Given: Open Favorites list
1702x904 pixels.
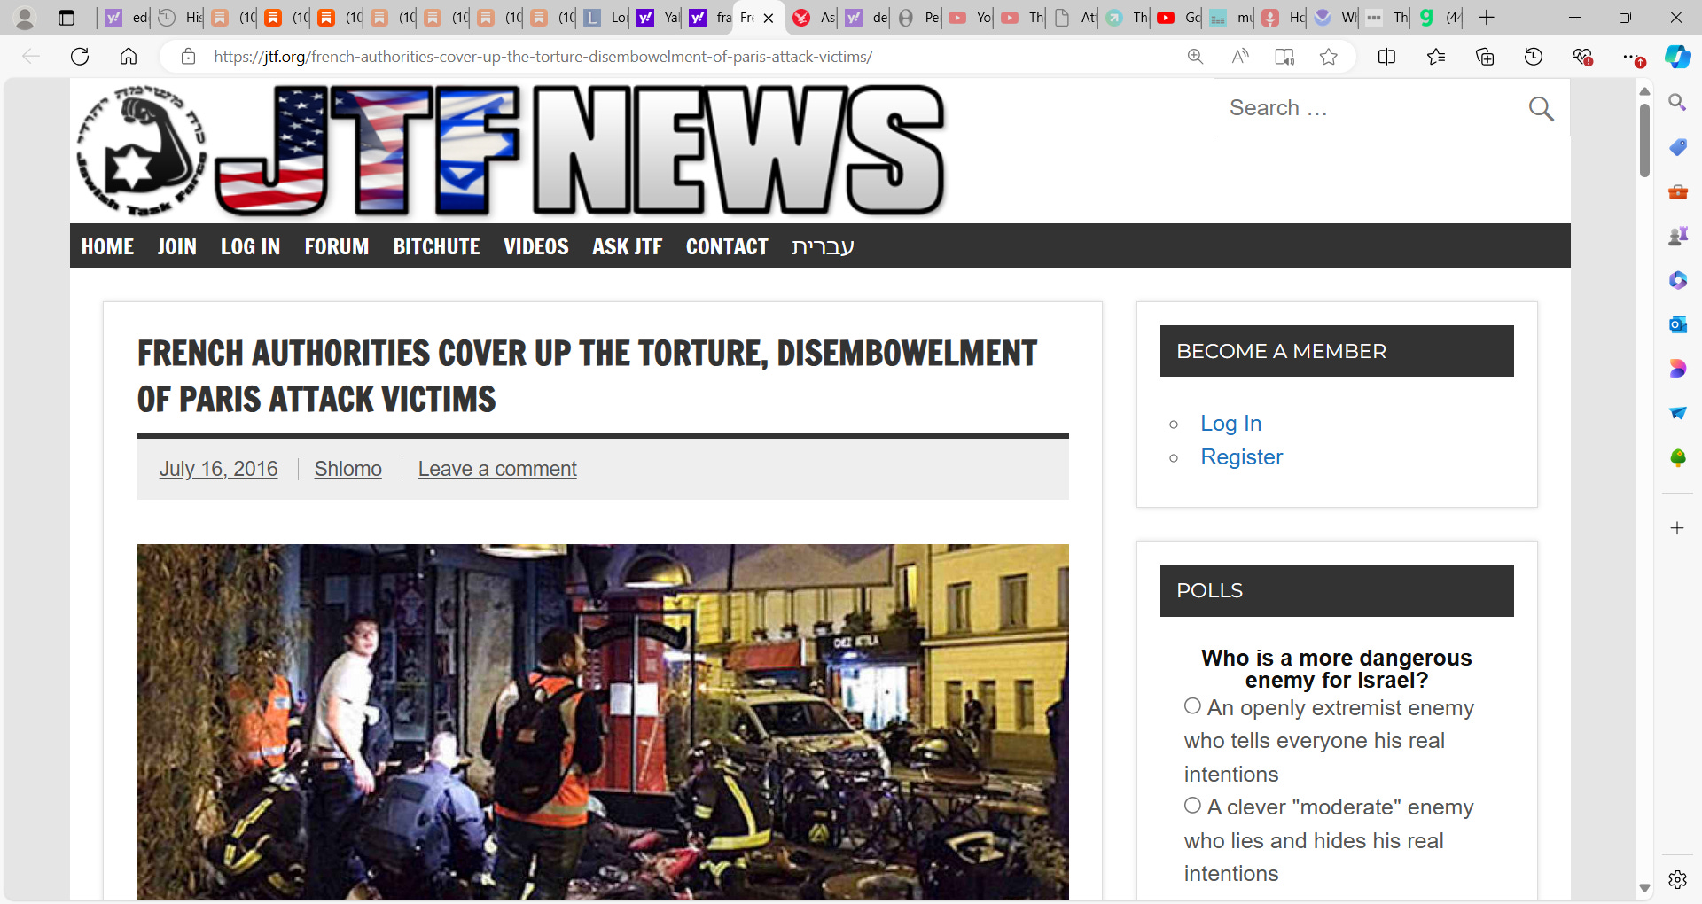Looking at the screenshot, I should (1436, 57).
